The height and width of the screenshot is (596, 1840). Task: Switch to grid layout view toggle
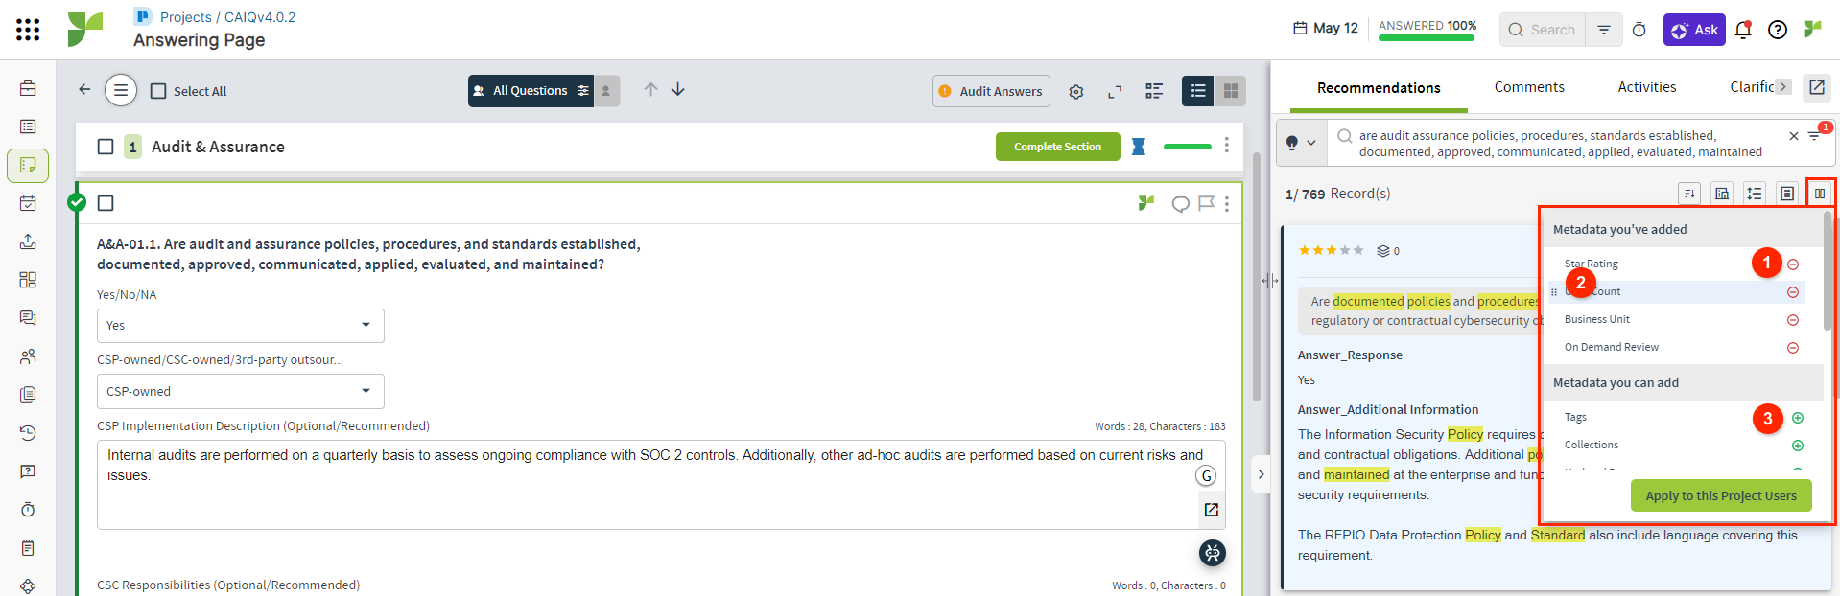pyautogui.click(x=1231, y=91)
